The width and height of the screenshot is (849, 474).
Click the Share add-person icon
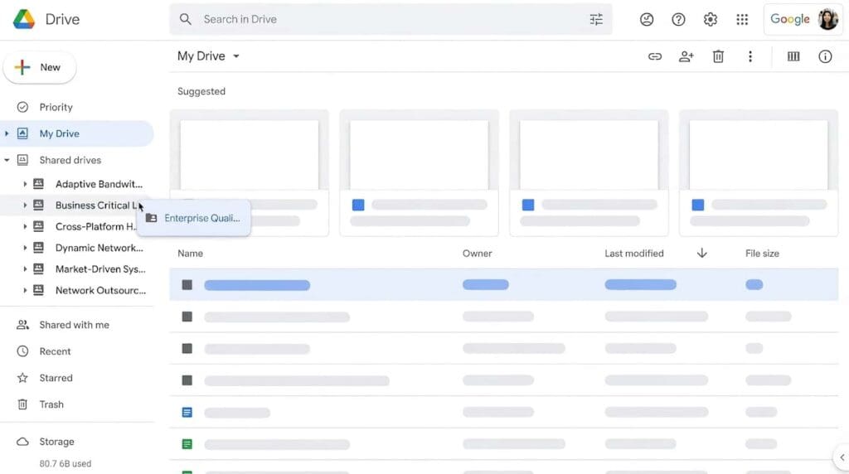[x=686, y=56]
